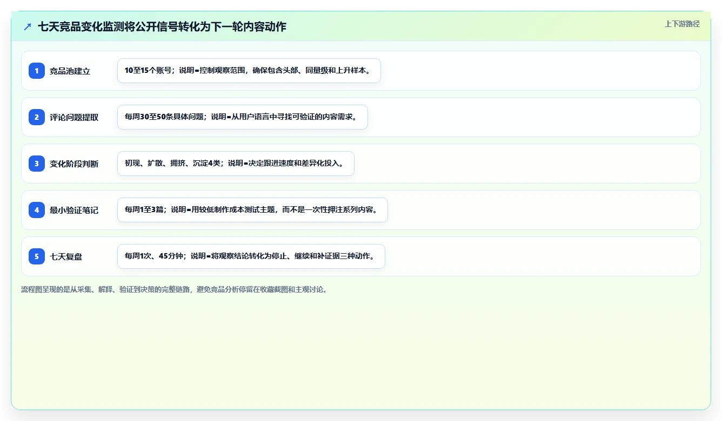Click the 10至15个账号 description box

(249, 71)
